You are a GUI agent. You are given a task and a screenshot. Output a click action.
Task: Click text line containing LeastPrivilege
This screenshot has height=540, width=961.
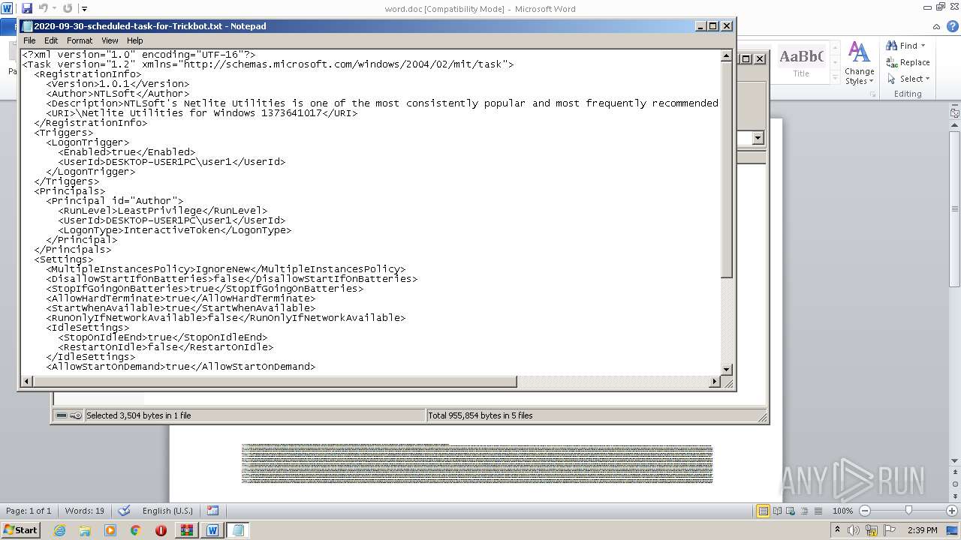coord(163,211)
